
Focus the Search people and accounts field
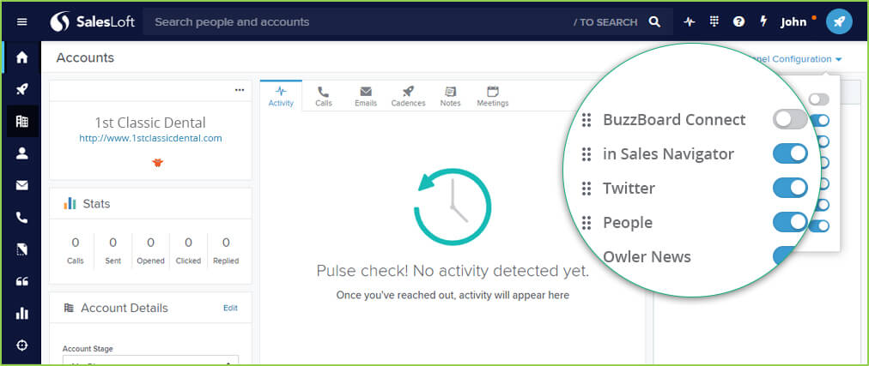click(x=407, y=22)
